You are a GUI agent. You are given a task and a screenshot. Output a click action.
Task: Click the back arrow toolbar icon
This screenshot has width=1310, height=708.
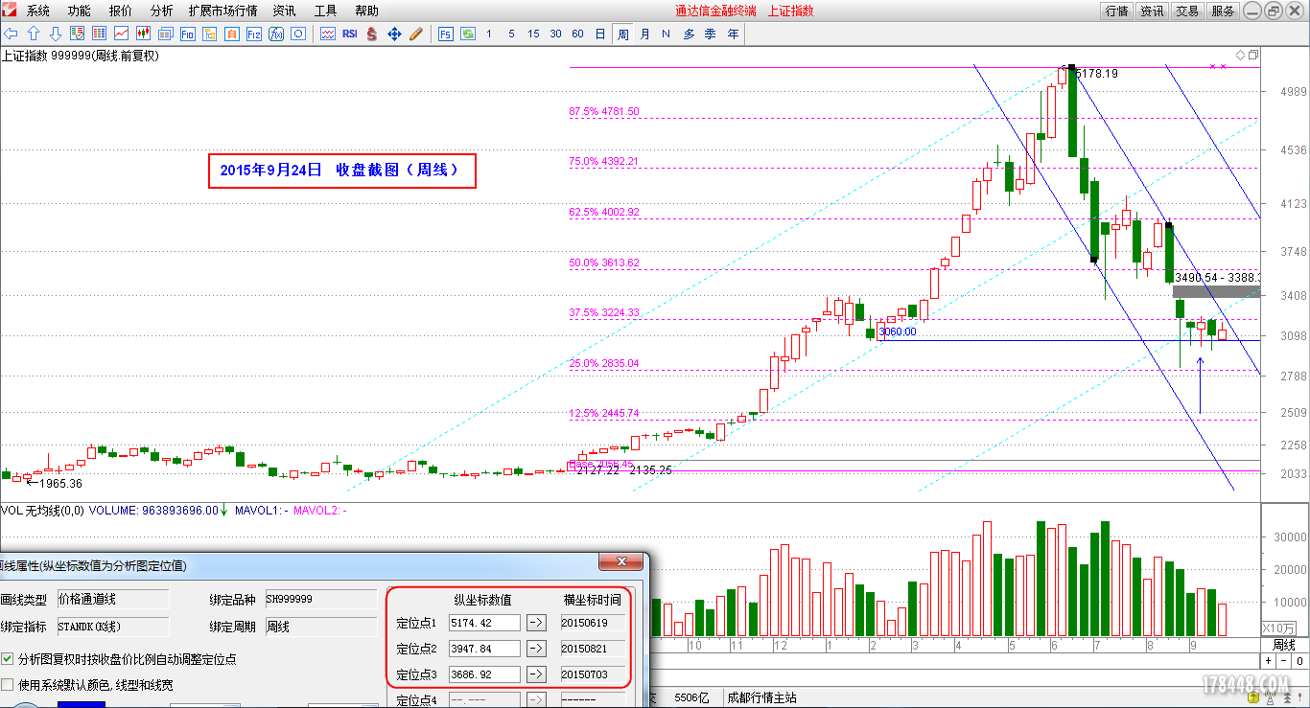[x=12, y=34]
